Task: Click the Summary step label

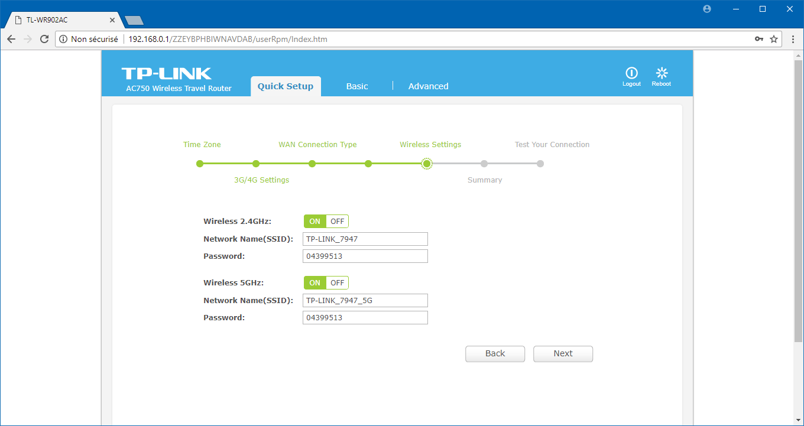Action: tap(485, 180)
